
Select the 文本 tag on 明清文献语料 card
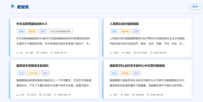point(45,73)
